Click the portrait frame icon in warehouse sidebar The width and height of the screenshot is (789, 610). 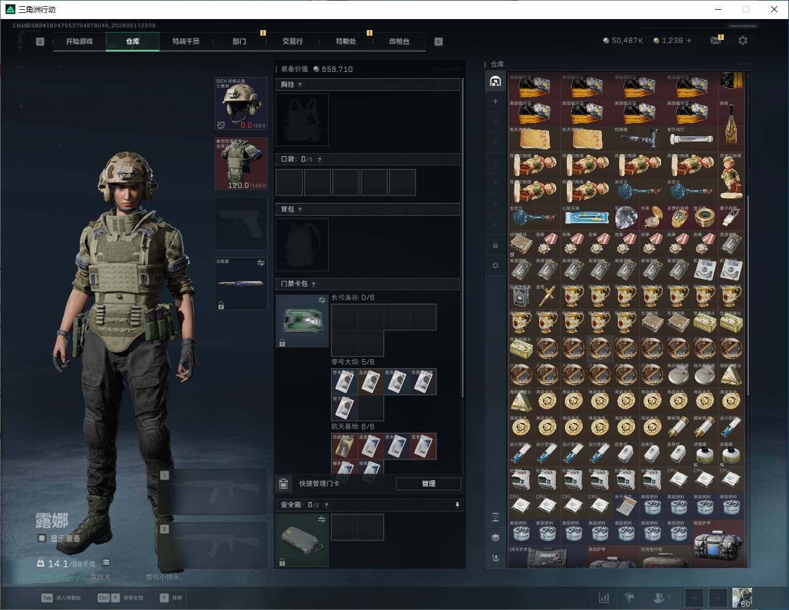tap(495, 517)
